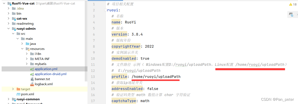Open the Maven reload floating icon
Screen dimensions: 298x104
tap(291, 14)
